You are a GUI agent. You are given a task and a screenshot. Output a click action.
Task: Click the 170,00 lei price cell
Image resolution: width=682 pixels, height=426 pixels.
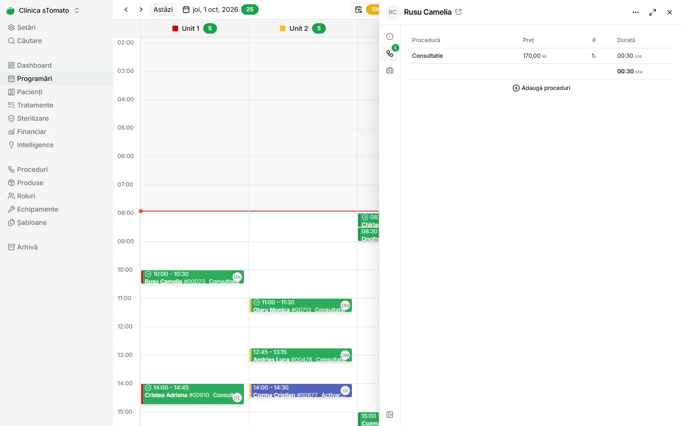point(535,56)
